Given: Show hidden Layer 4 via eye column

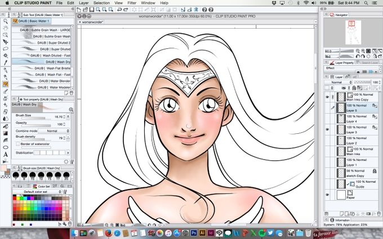Looking at the screenshot, I should [x=327, y=119].
